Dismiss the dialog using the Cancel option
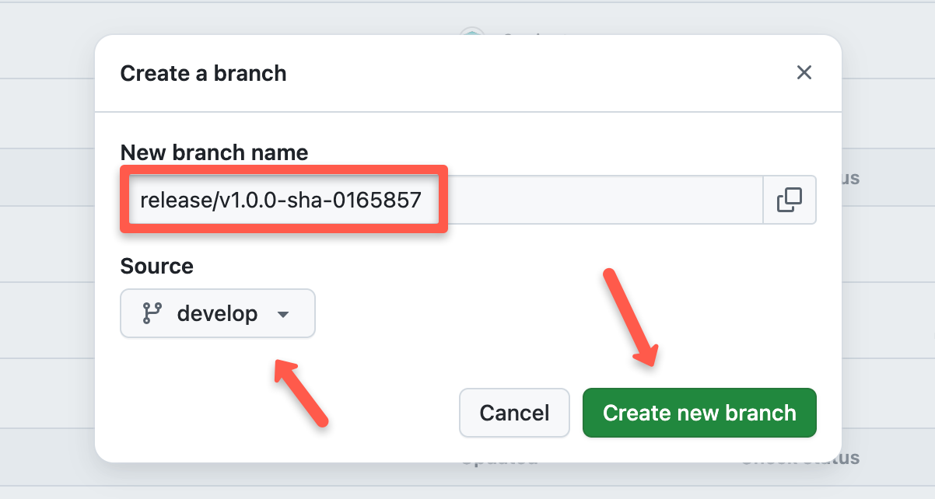 pyautogui.click(x=514, y=413)
